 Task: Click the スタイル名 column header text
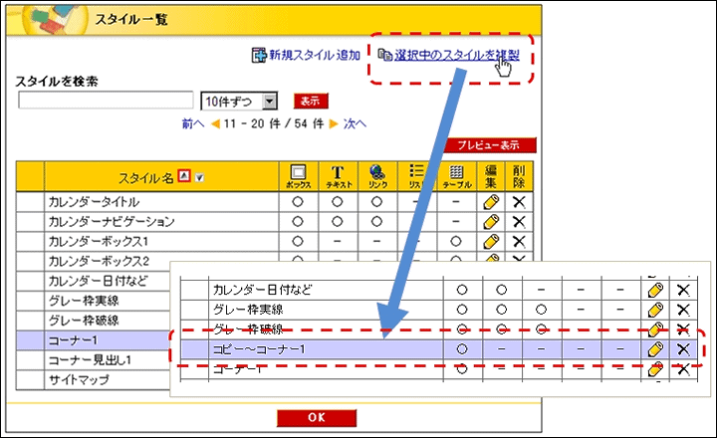pos(145,178)
